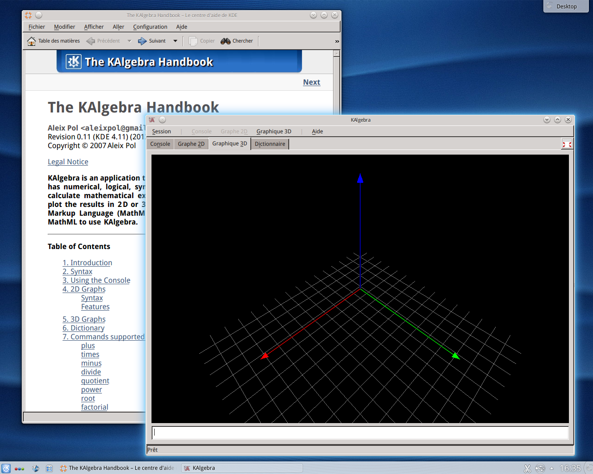The height and width of the screenshot is (474, 593).
Task: Click Table des matières home icon
Action: [x=31, y=41]
